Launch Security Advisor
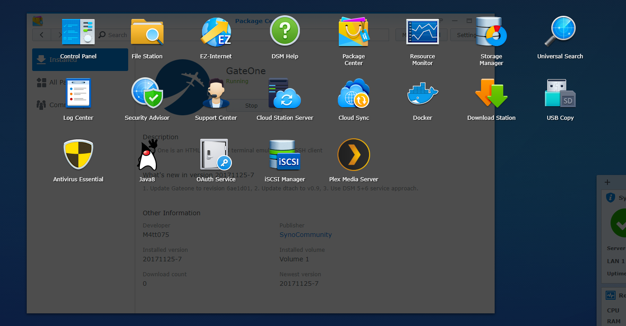Screen dimensions: 626x326 pos(147,93)
